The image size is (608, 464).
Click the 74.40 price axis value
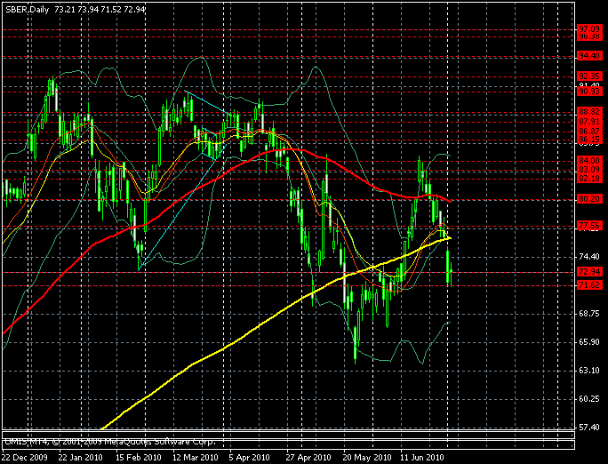pyautogui.click(x=589, y=257)
